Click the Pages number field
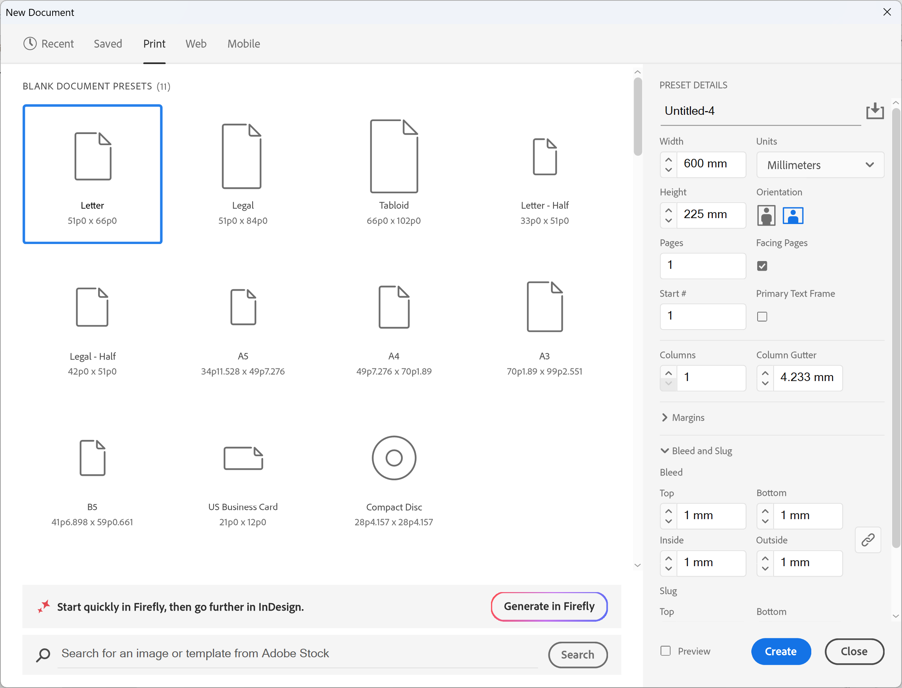The image size is (902, 688). click(702, 265)
